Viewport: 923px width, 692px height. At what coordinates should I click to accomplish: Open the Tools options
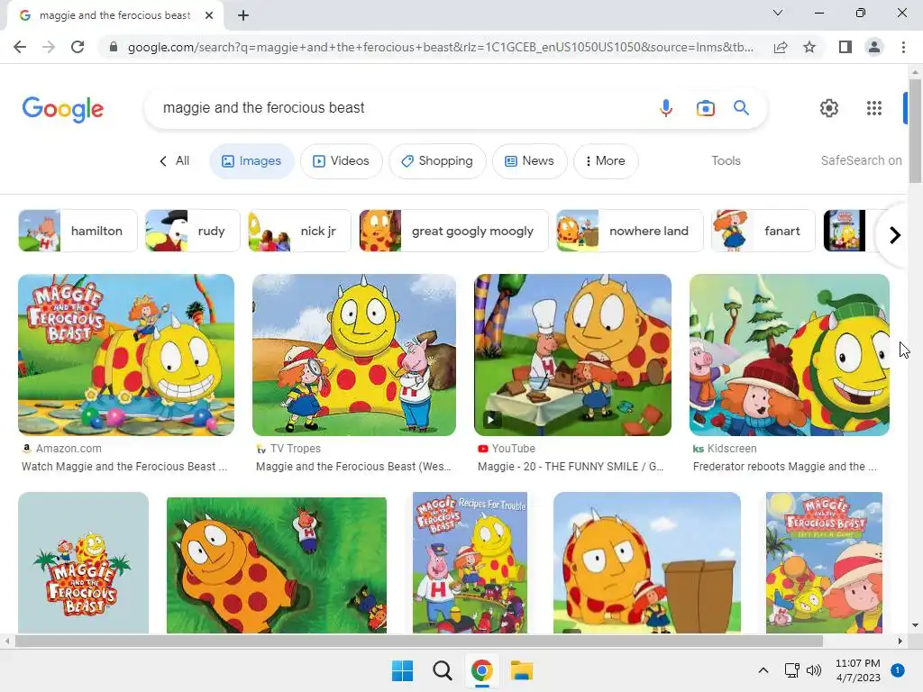coord(726,160)
